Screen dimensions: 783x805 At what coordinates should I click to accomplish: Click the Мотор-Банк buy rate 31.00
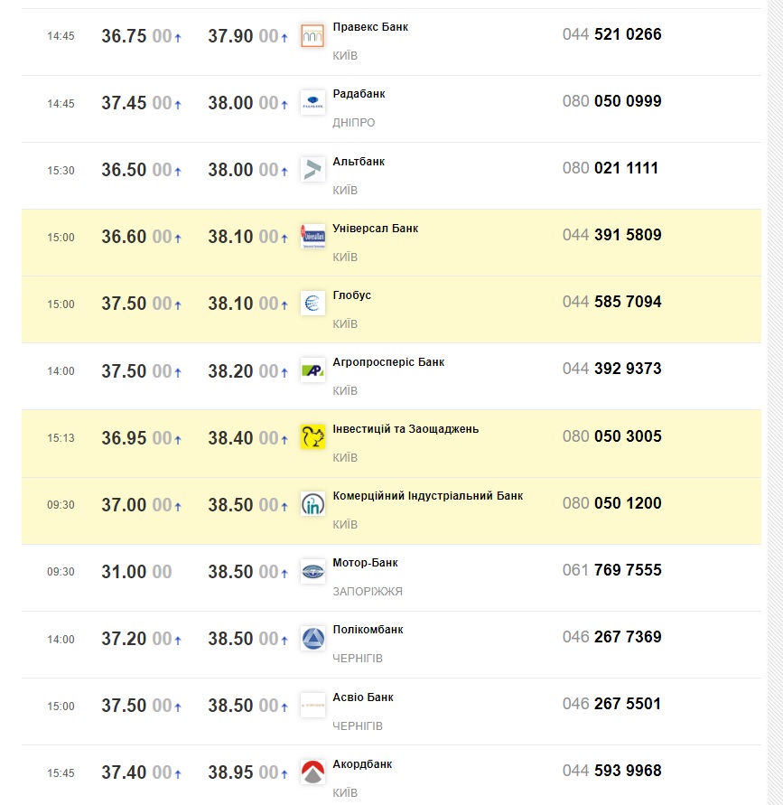click(x=124, y=572)
